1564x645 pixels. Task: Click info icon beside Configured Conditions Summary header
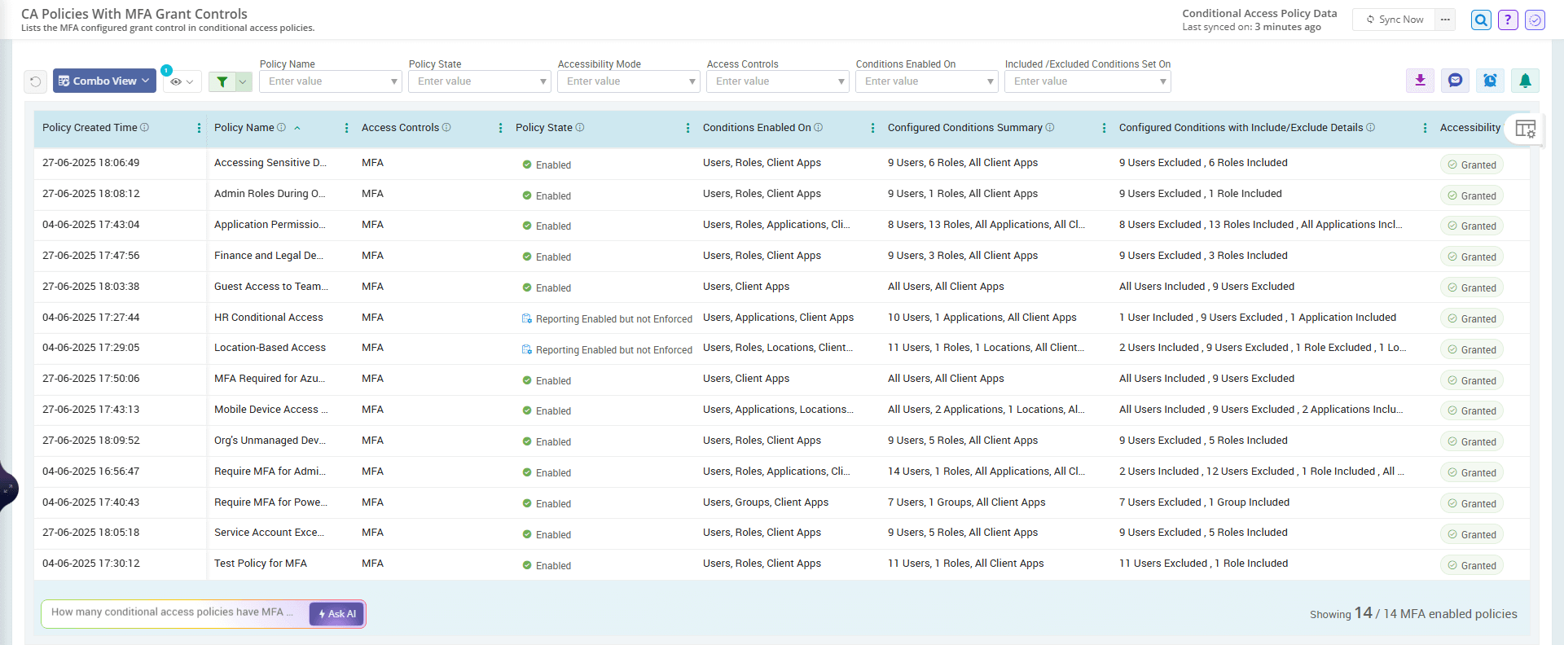tap(1050, 127)
